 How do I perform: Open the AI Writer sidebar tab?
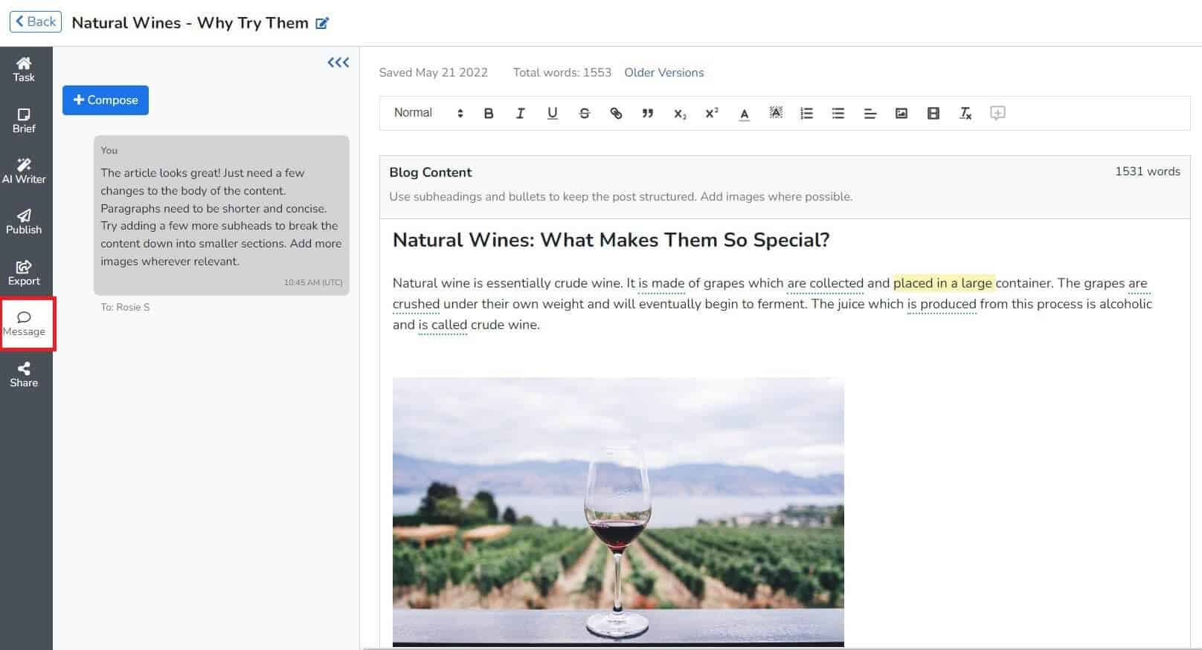click(24, 170)
